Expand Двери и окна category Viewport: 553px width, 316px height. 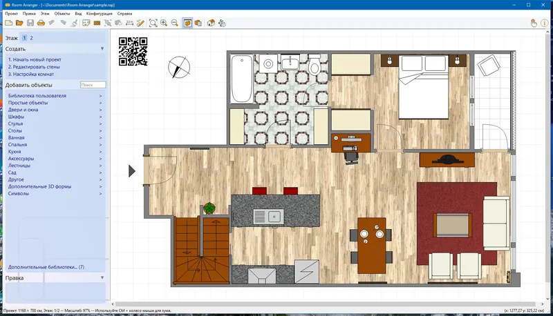(55, 110)
